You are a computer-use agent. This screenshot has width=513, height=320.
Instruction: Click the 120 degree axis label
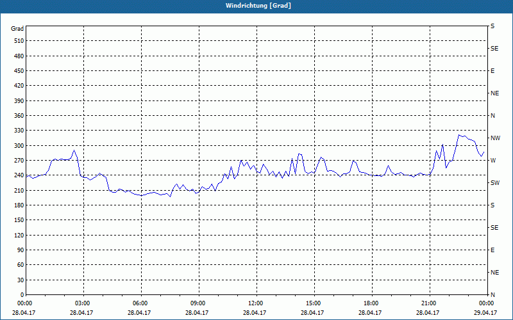click(19, 235)
